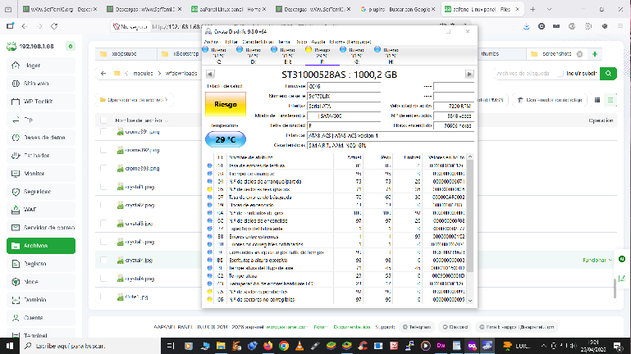Click the 29 °C temperature button
The height and width of the screenshot is (354, 631).
226,140
